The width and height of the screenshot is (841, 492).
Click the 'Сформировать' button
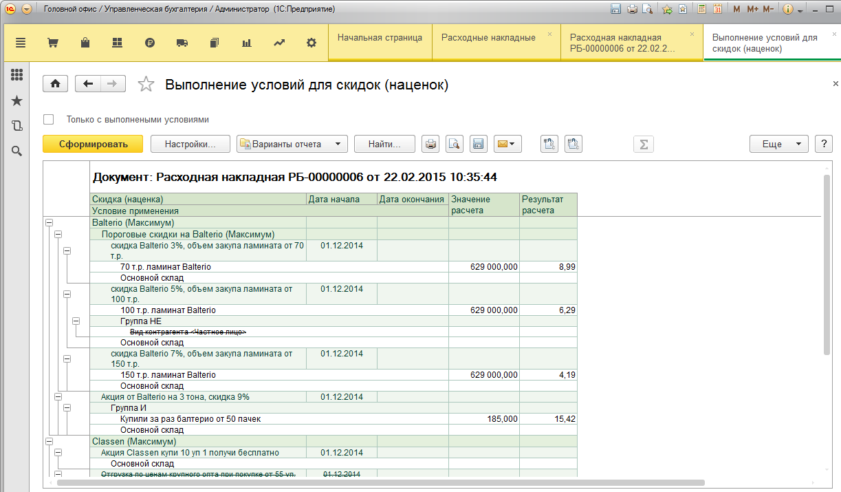click(93, 144)
